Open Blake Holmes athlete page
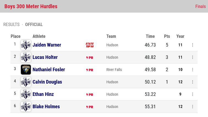This screenshot has width=208, height=117. tap(46, 107)
